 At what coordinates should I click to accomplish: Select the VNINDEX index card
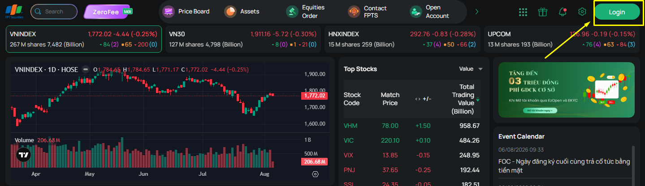coord(84,39)
